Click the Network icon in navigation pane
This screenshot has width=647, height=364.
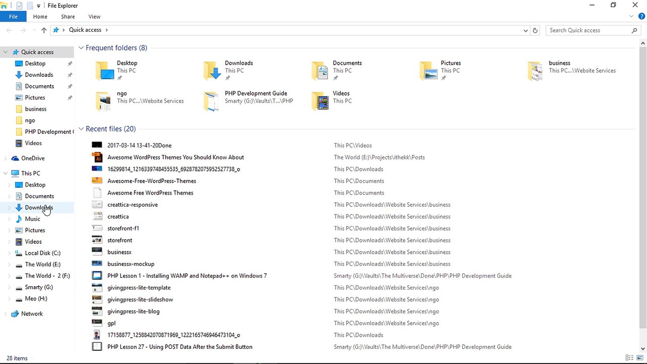[x=15, y=314]
